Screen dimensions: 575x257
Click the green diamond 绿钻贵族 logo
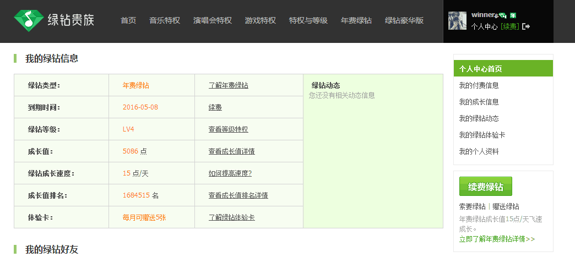click(x=54, y=20)
